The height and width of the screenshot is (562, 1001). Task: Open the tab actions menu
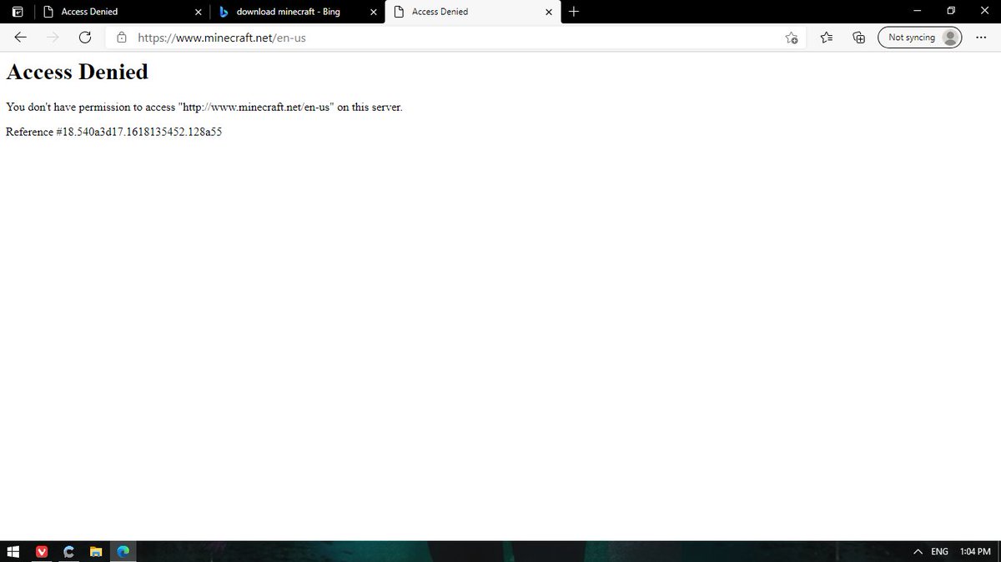pyautogui.click(x=18, y=12)
